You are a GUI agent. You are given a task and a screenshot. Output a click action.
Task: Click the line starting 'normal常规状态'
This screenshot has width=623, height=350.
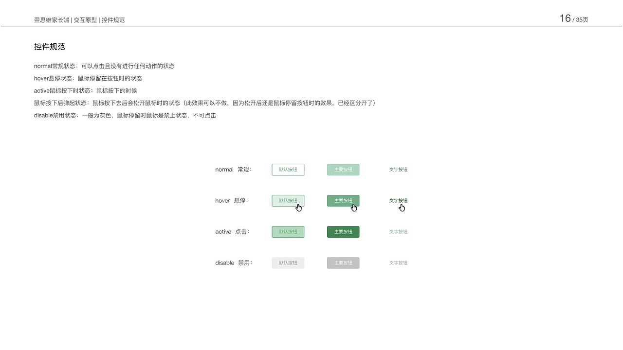(x=104, y=66)
